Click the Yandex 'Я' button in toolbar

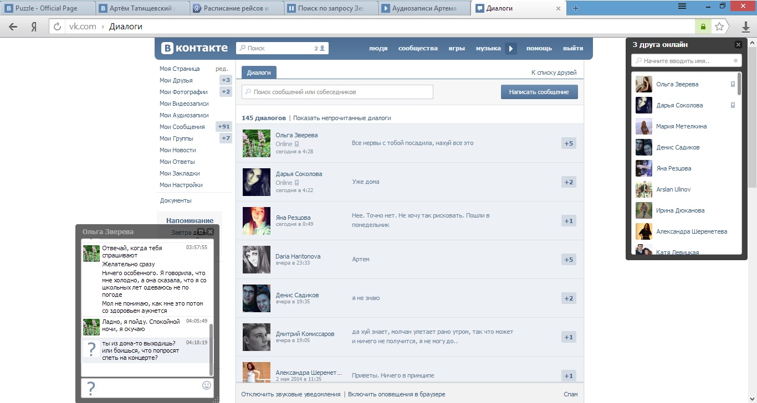click(34, 27)
